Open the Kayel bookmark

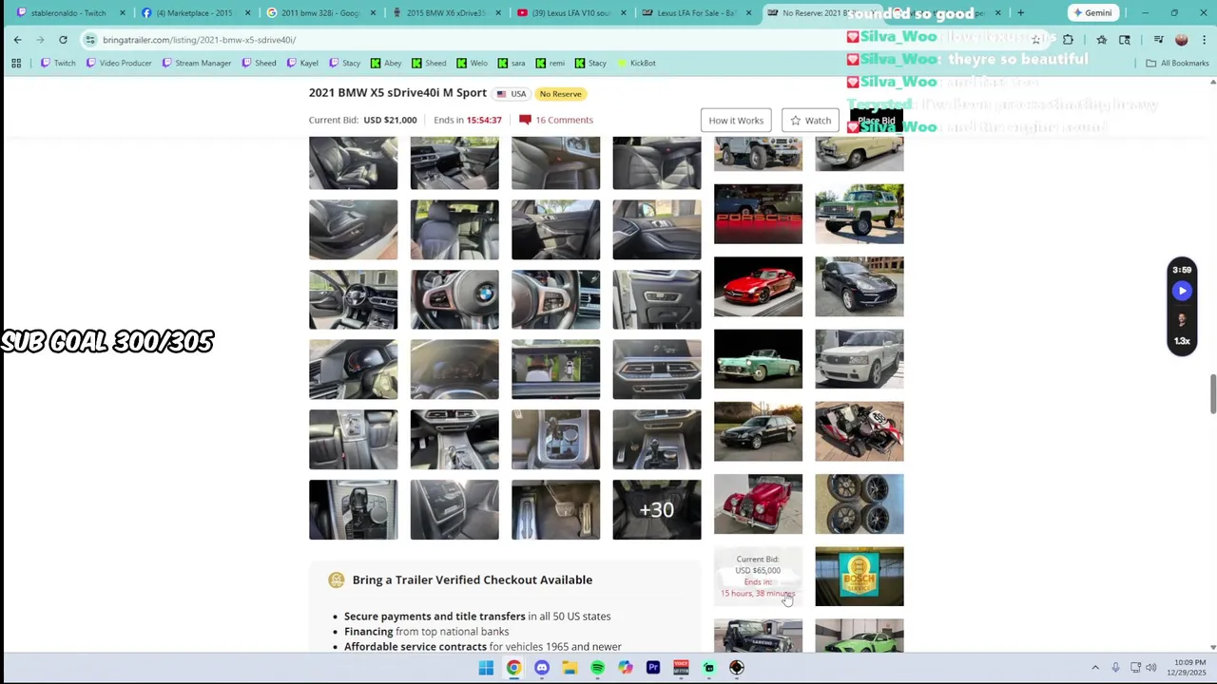[x=301, y=63]
